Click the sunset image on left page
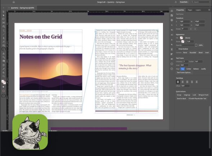This screenshot has width=212, height=156. 51,72
